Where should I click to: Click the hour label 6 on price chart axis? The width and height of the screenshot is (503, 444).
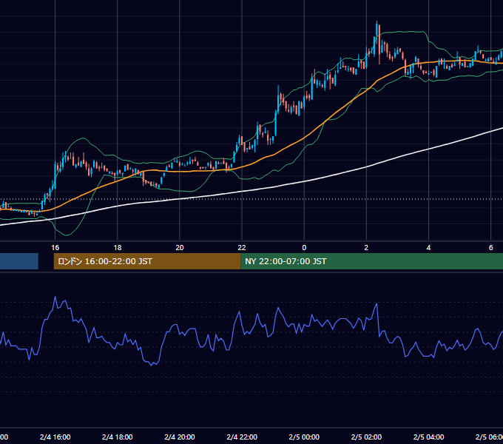click(491, 247)
